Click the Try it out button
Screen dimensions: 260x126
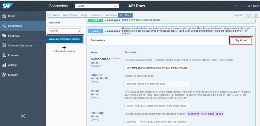(241, 40)
